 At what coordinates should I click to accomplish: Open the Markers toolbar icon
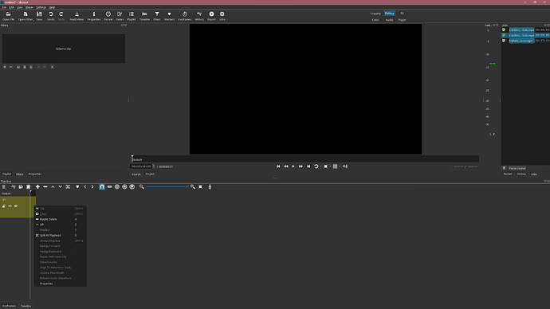(169, 16)
